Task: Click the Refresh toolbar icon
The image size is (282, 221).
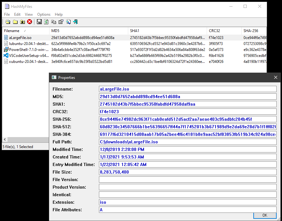Action: 46,22
